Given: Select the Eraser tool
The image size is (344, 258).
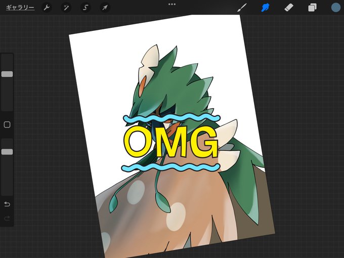Looking at the screenshot, I should [x=289, y=8].
